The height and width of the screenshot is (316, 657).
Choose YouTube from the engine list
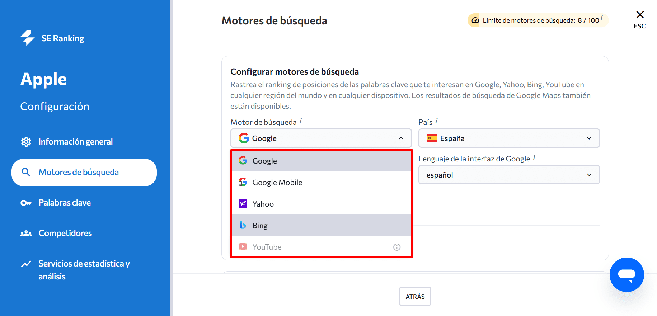tap(322, 247)
